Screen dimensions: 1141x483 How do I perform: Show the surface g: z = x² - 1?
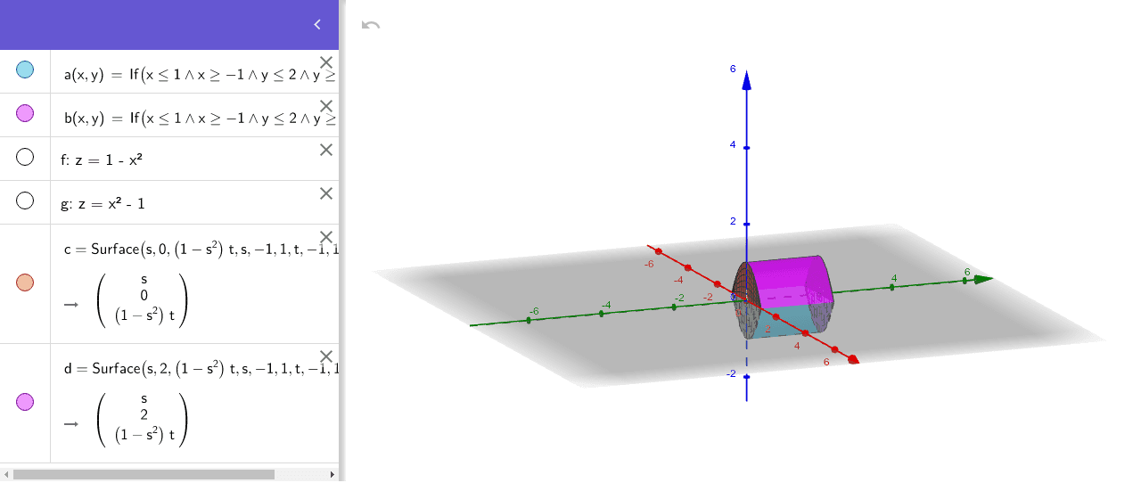point(25,200)
